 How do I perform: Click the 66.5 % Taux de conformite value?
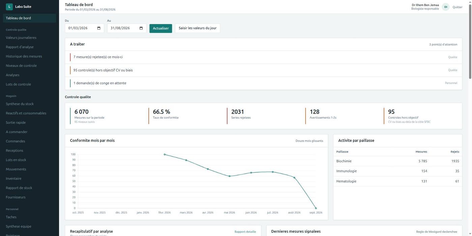click(161, 112)
